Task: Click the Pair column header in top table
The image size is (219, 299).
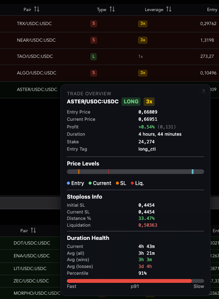Action: tap(27, 9)
